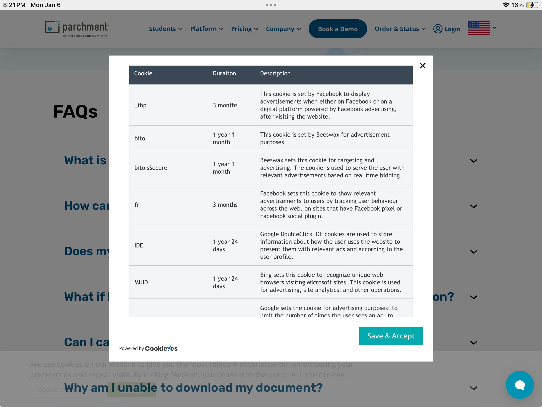
Task: Expand the 'Does my' FAQ chevron
Action: coord(473,252)
